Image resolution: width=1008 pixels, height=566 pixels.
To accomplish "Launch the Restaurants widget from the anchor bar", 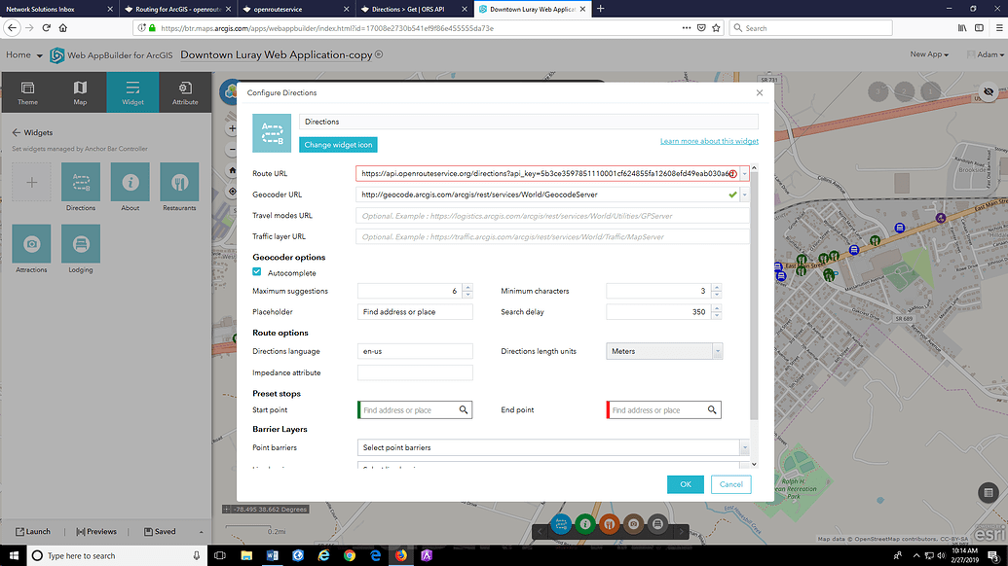I will click(609, 524).
